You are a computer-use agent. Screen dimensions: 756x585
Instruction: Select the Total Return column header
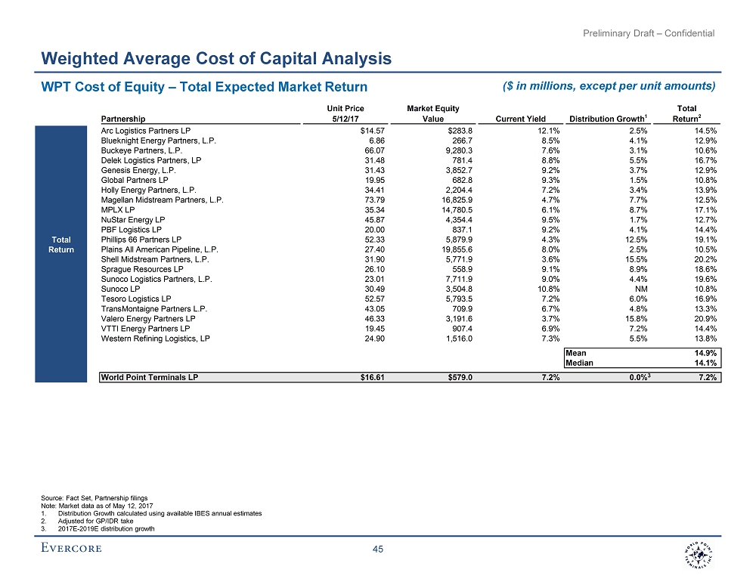pos(686,113)
